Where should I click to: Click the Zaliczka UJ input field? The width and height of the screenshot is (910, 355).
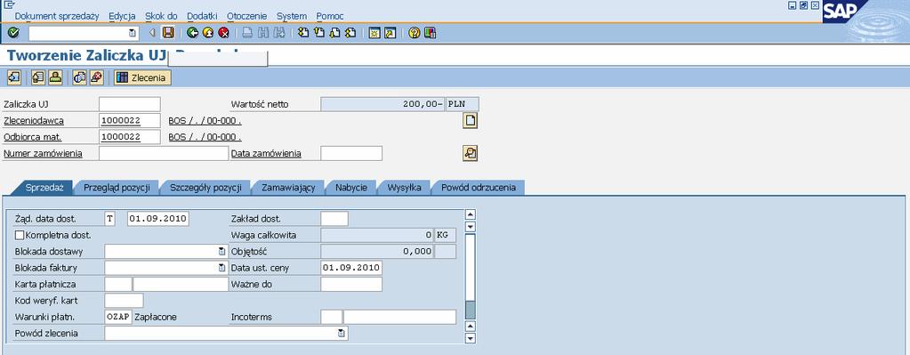coord(129,104)
